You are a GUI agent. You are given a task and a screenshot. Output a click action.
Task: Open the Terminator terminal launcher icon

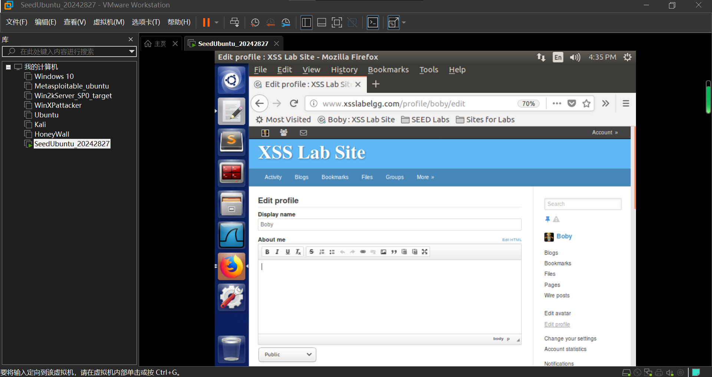coord(231,173)
